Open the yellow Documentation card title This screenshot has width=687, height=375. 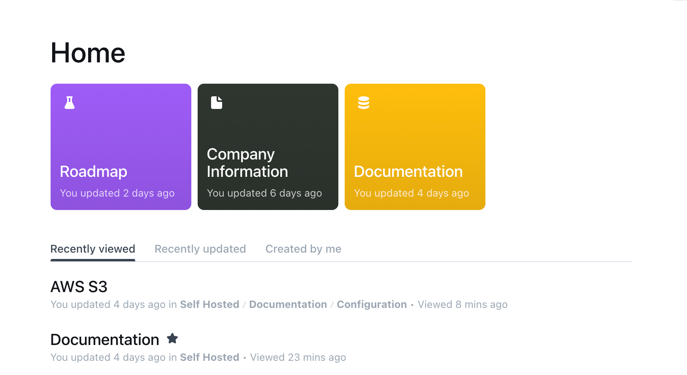coord(408,172)
